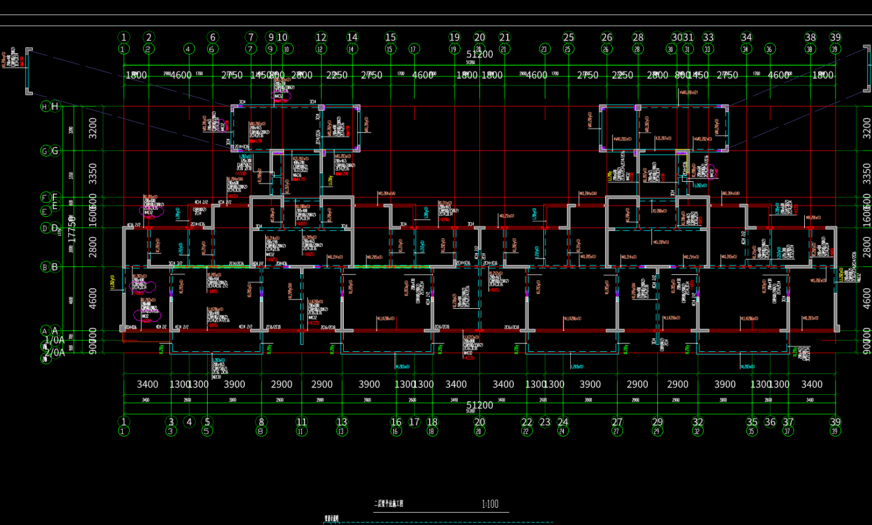872x525 pixels.
Task: Click the large axis number 16 label
Action: coord(396,422)
